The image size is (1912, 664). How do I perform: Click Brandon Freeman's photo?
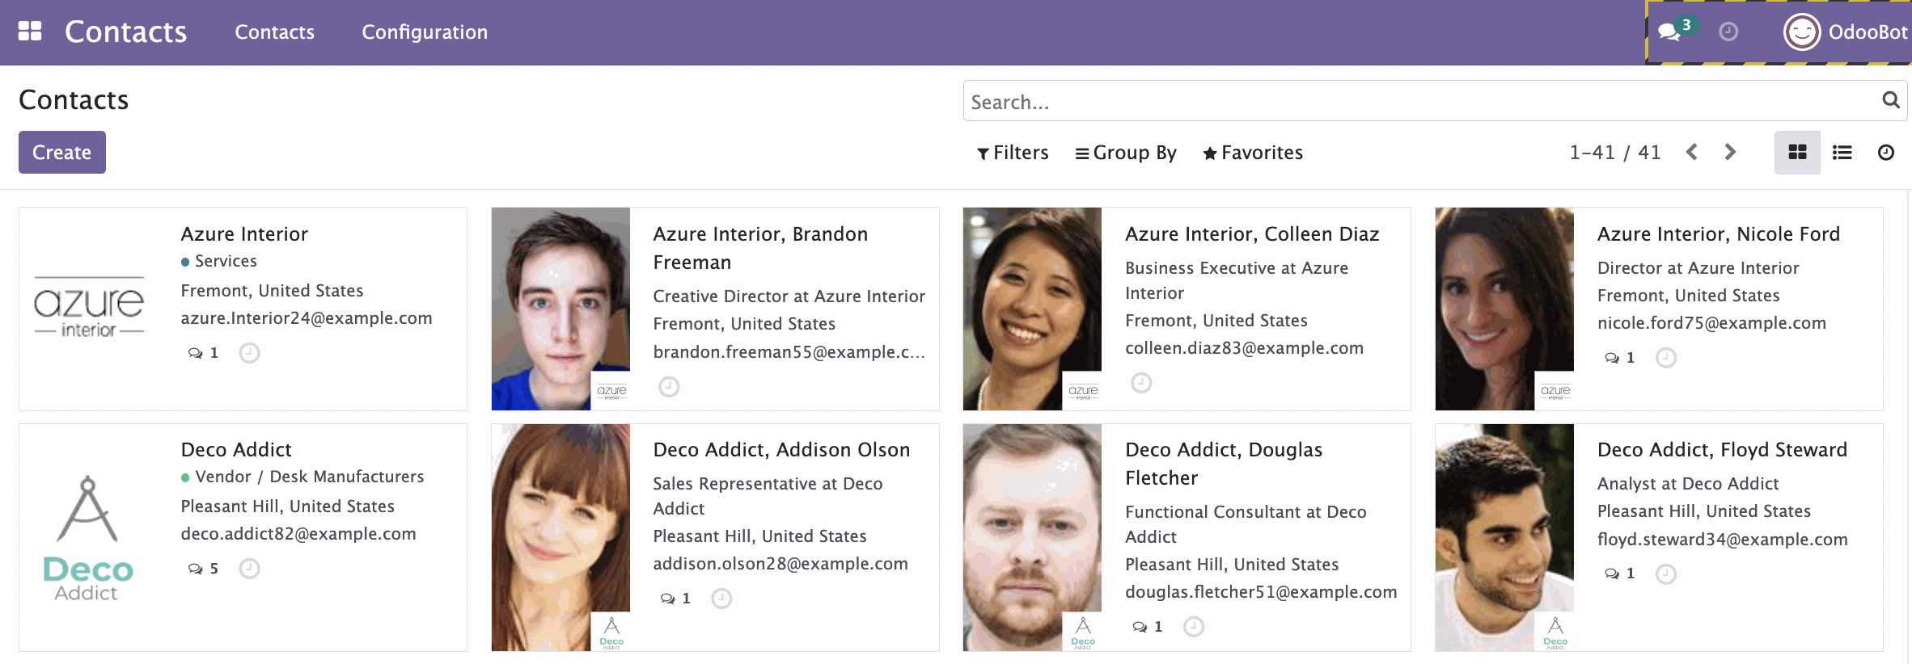coord(560,309)
